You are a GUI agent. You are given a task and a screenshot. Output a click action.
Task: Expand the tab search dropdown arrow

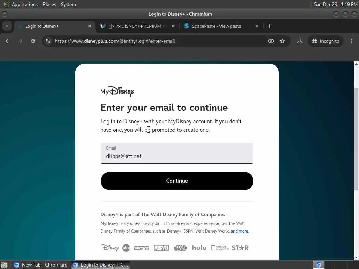[7, 26]
